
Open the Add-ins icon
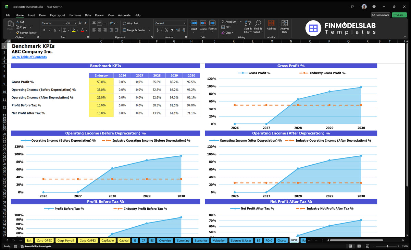(271, 23)
